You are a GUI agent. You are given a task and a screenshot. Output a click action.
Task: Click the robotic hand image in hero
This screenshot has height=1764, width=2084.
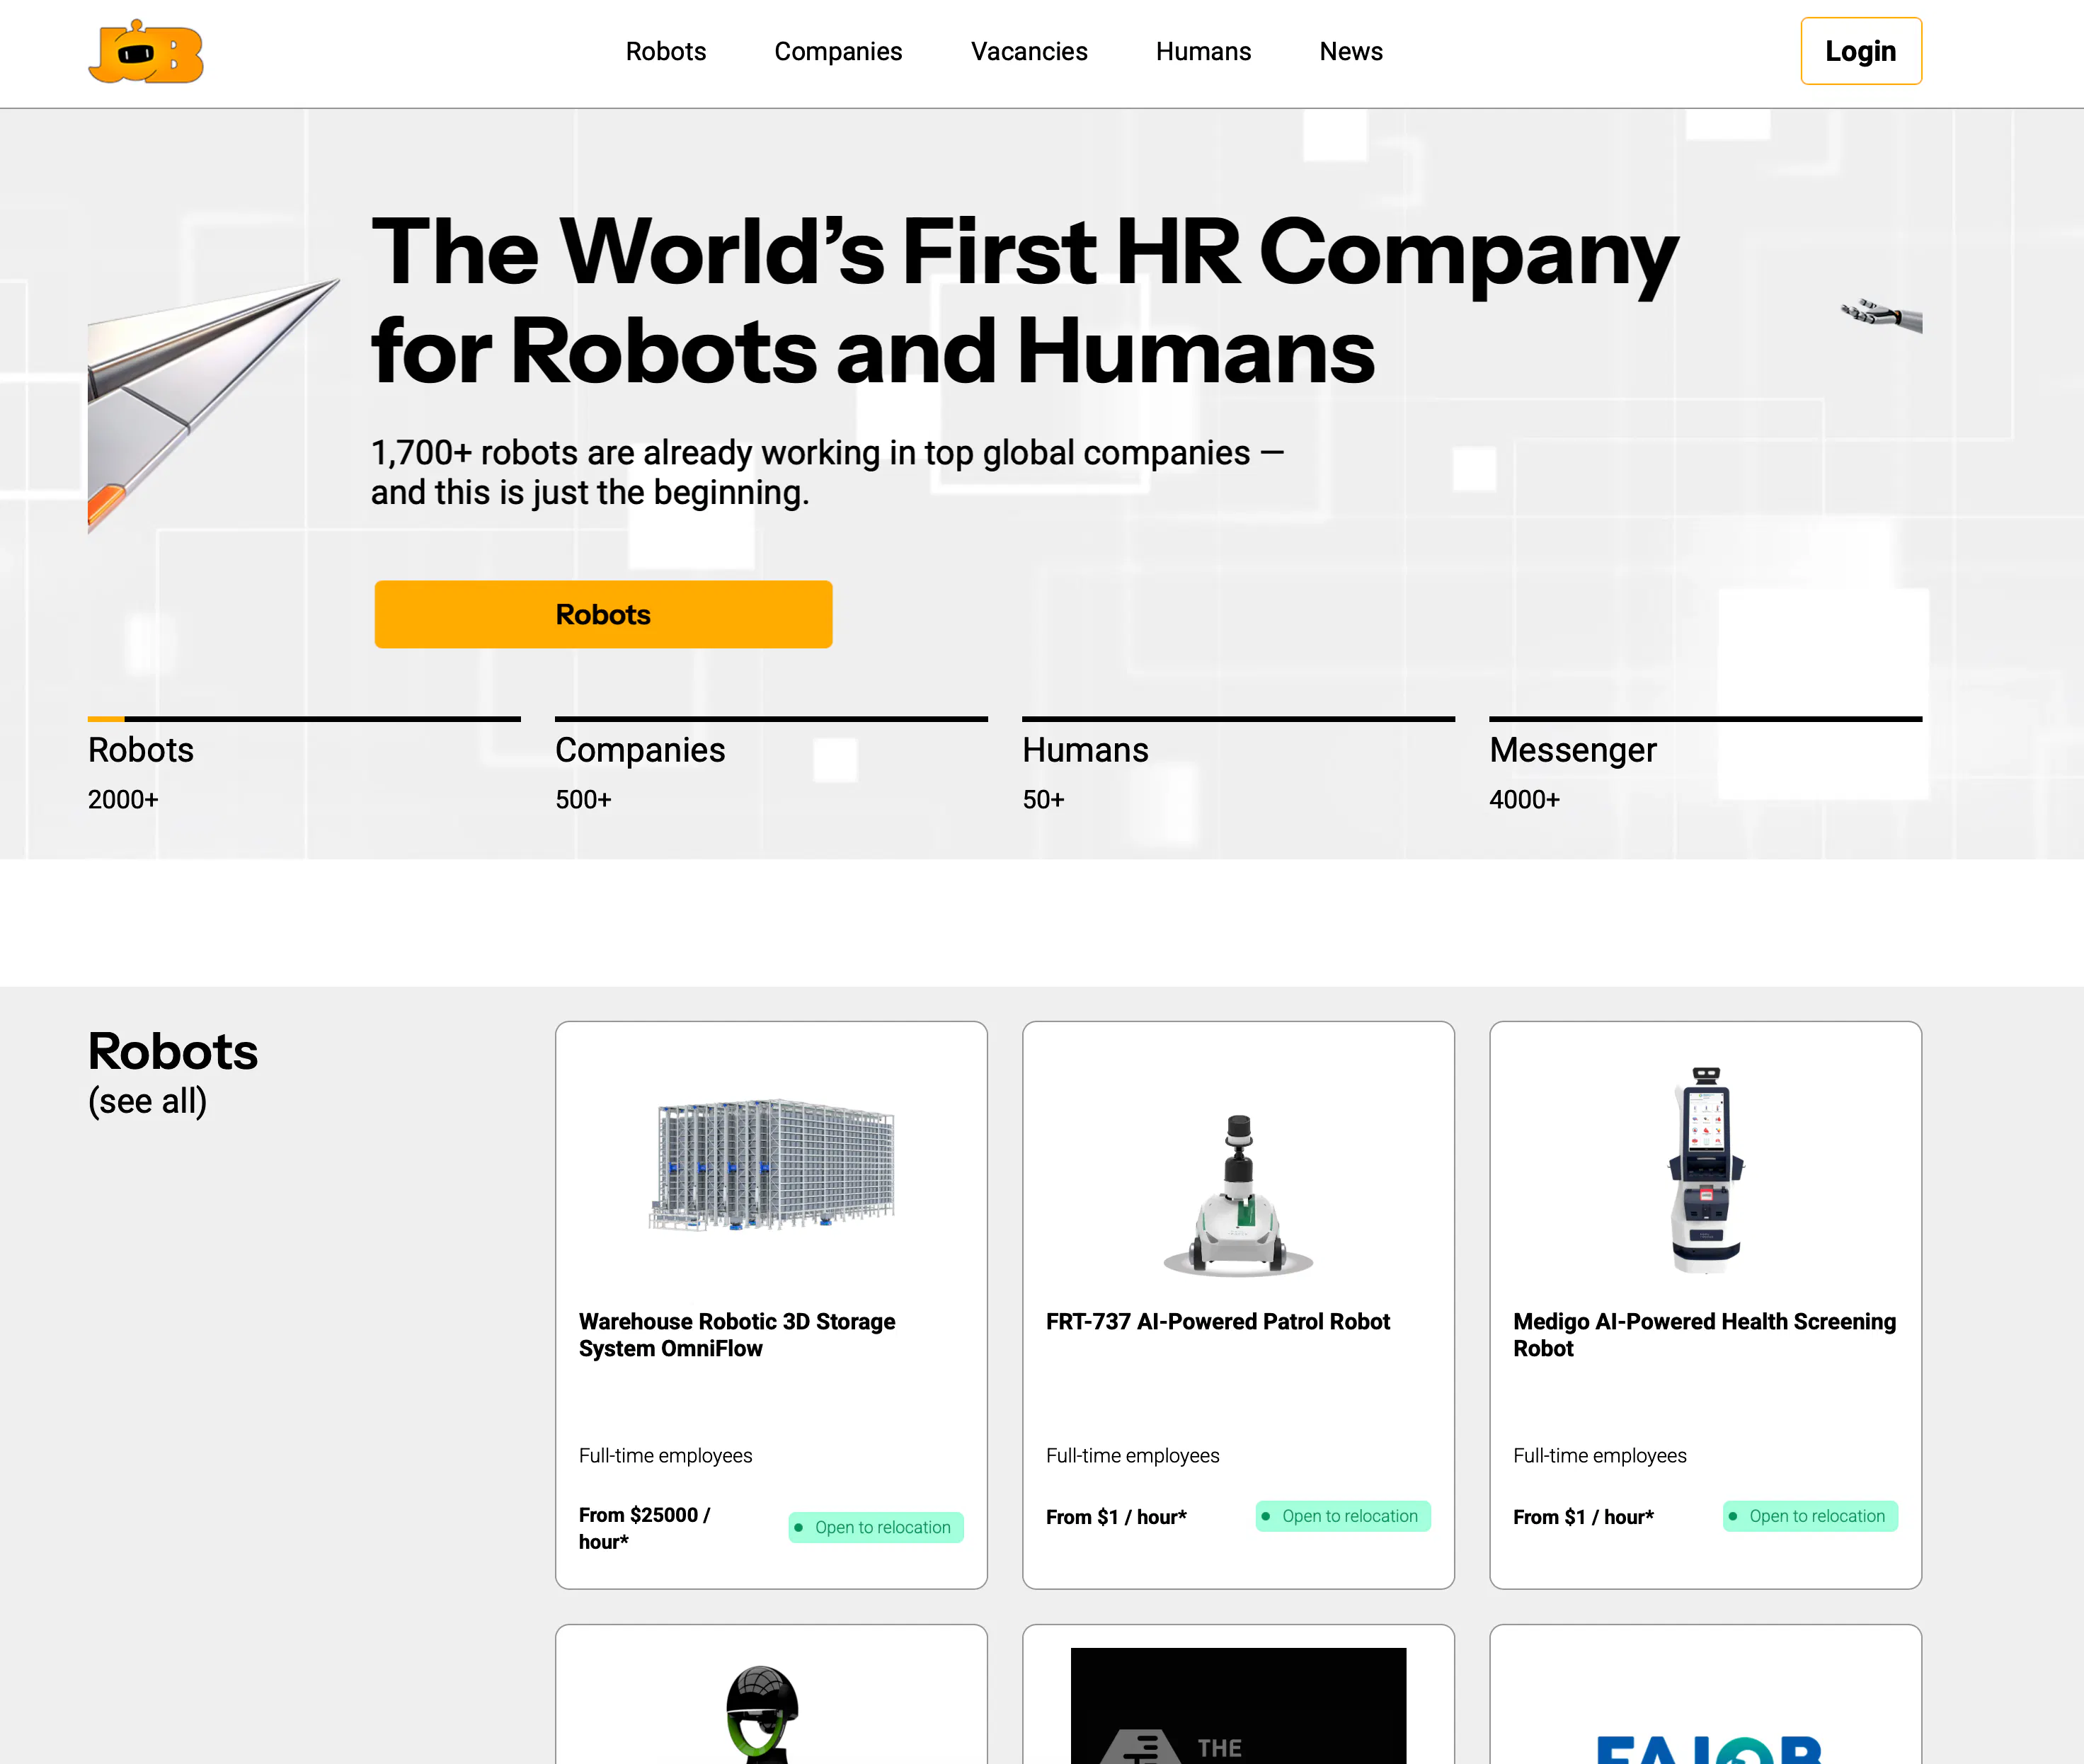pyautogui.click(x=1881, y=316)
